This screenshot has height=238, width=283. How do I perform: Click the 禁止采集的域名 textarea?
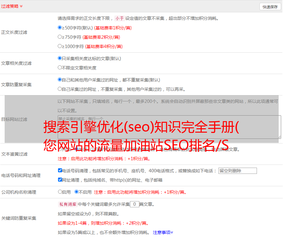(169, 127)
